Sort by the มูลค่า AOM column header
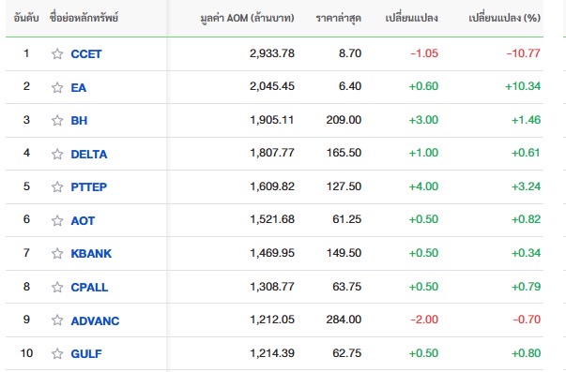The height and width of the screenshot is (372, 566). [x=247, y=18]
